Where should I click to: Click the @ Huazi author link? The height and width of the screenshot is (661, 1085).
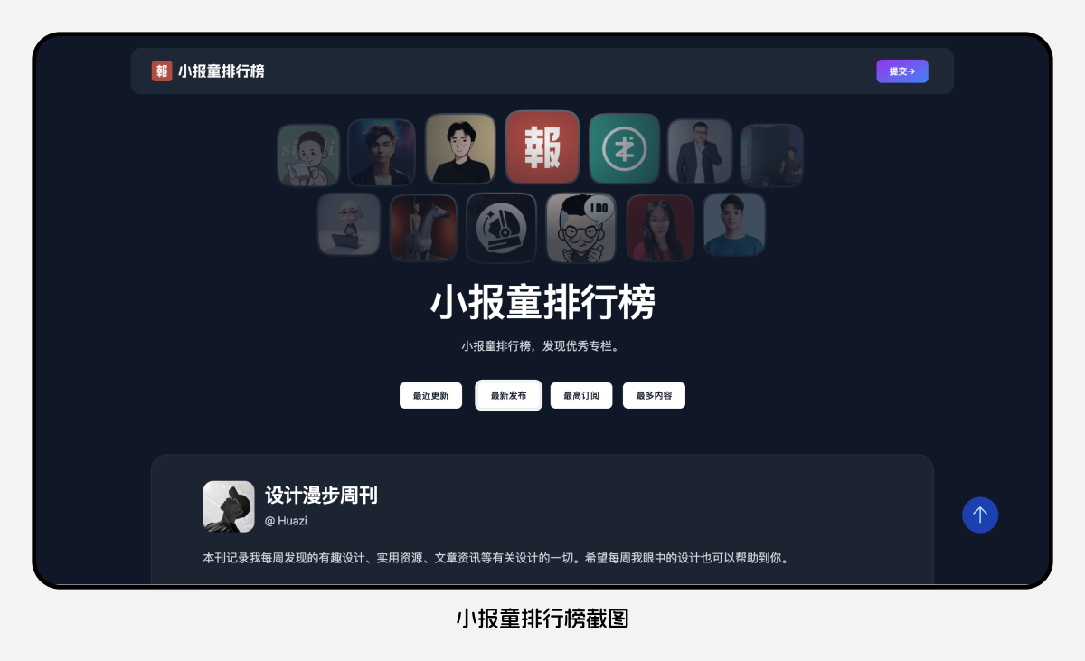(x=286, y=521)
